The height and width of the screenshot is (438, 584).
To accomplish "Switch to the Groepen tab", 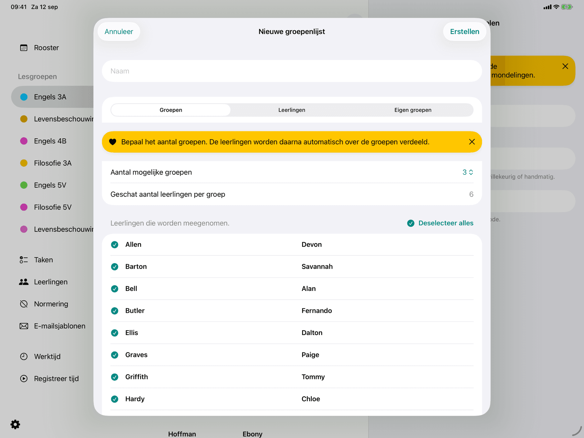I will 171,110.
